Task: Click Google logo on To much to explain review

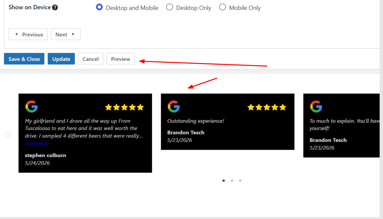Action: coord(316,106)
